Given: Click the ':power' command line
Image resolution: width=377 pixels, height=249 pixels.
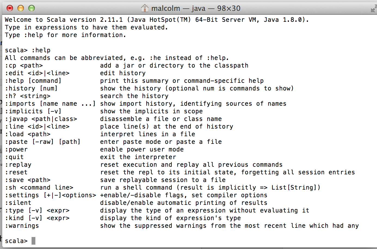Looking at the screenshot, I should click(17, 149).
